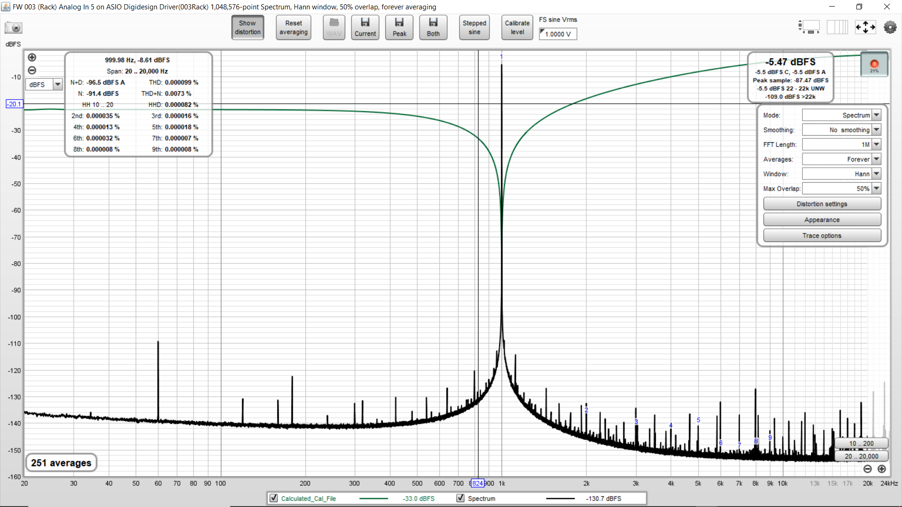Click the FS sine Vrms value field
Viewport: 902px width, 507px height.
click(558, 34)
